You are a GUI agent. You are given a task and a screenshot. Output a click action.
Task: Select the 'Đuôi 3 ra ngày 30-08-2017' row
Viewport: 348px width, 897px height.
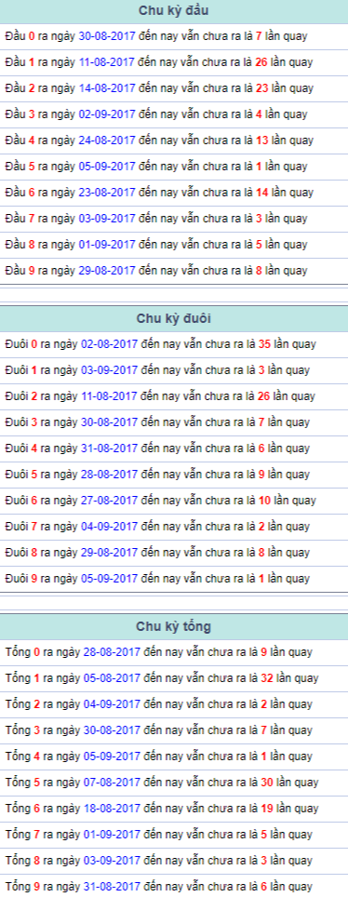(174, 422)
